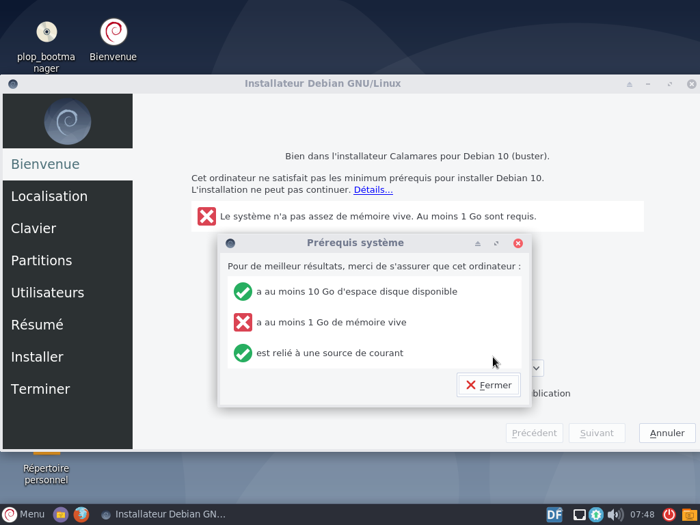Image resolution: width=700 pixels, height=525 pixels.
Task: Select the Installer step in sidebar
Action: pyautogui.click(x=68, y=357)
